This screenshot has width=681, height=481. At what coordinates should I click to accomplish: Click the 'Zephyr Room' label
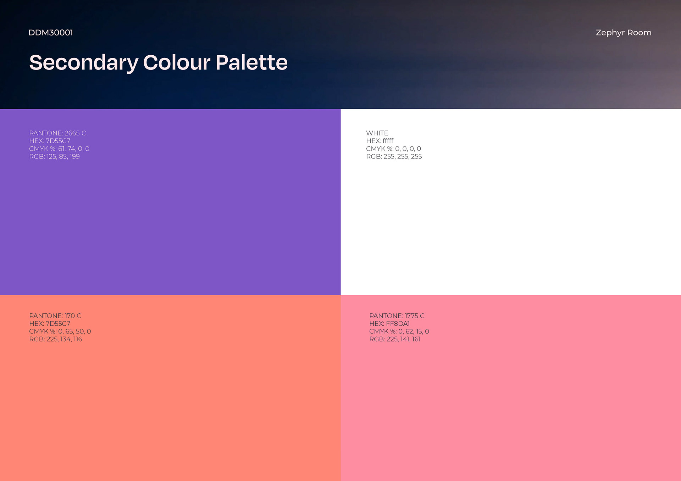pos(624,33)
